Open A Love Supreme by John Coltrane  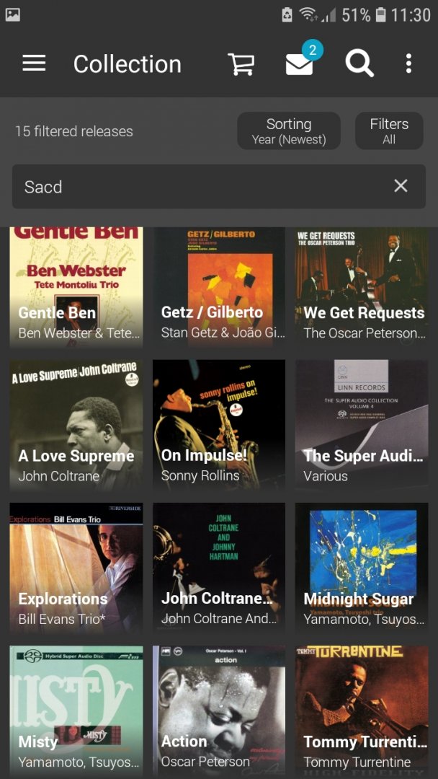pos(76,426)
